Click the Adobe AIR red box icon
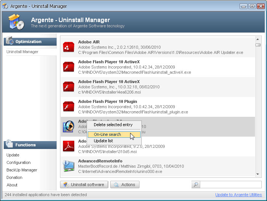 pos(69,47)
